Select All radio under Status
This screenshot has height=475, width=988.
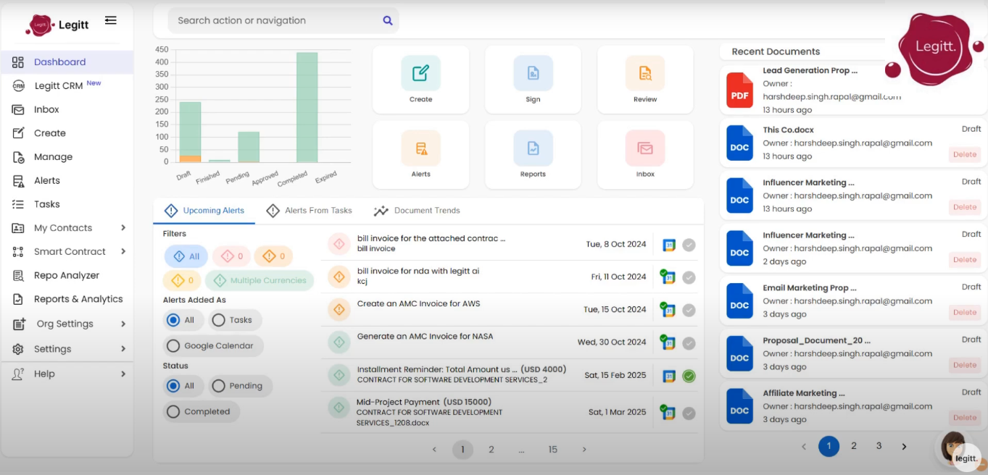point(173,386)
